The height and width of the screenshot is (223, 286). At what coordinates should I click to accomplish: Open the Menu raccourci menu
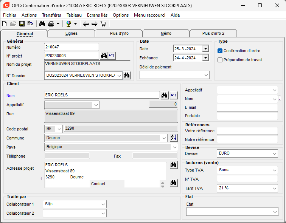[149, 15]
